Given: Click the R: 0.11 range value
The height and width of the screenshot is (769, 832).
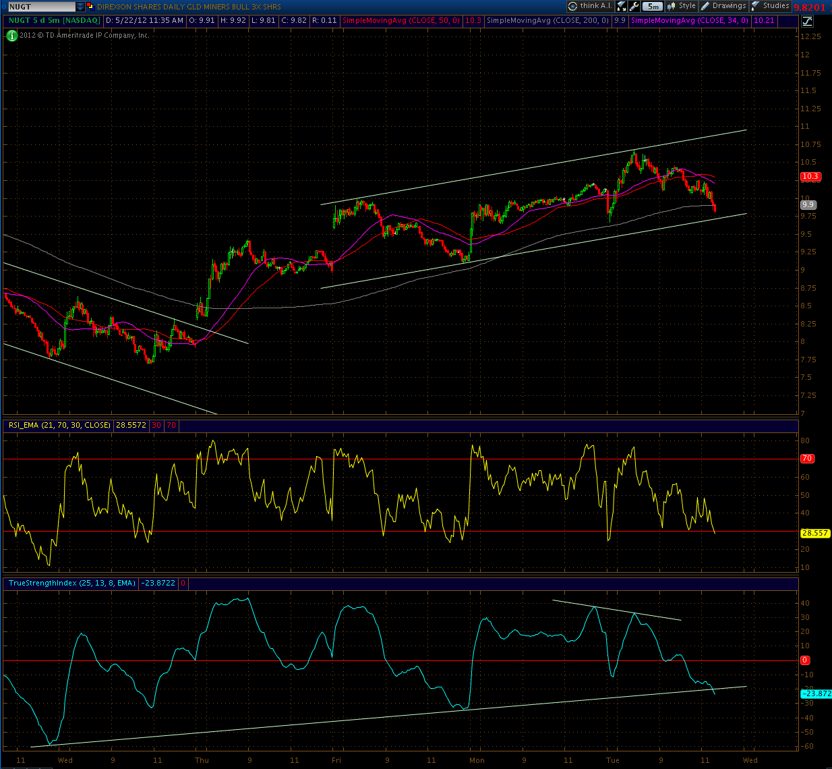Looking at the screenshot, I should pos(324,20).
